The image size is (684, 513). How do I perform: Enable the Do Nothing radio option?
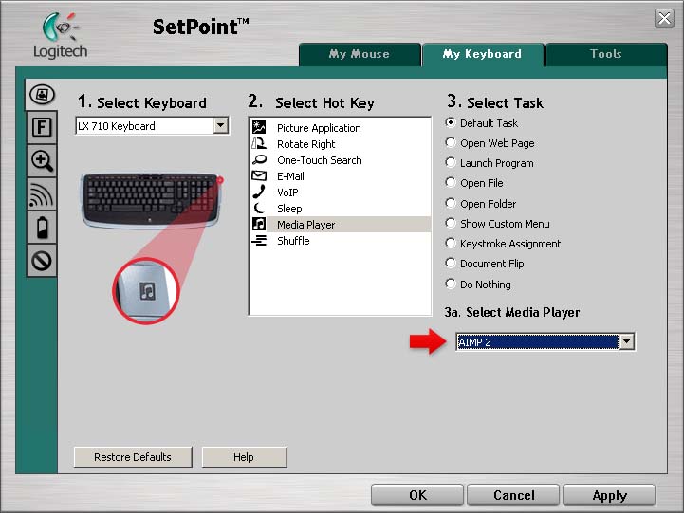point(451,284)
